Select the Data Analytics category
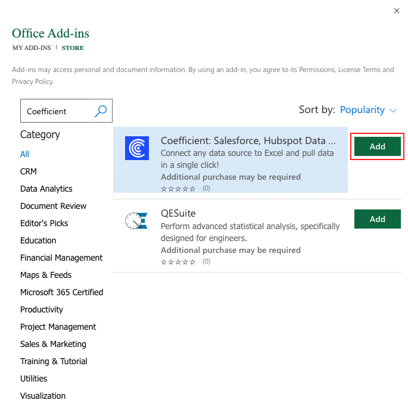The height and width of the screenshot is (416, 408). (x=46, y=189)
